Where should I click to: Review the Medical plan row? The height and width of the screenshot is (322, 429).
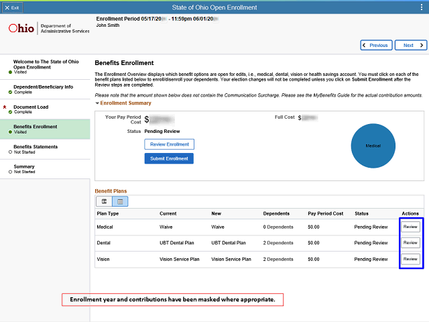point(410,227)
